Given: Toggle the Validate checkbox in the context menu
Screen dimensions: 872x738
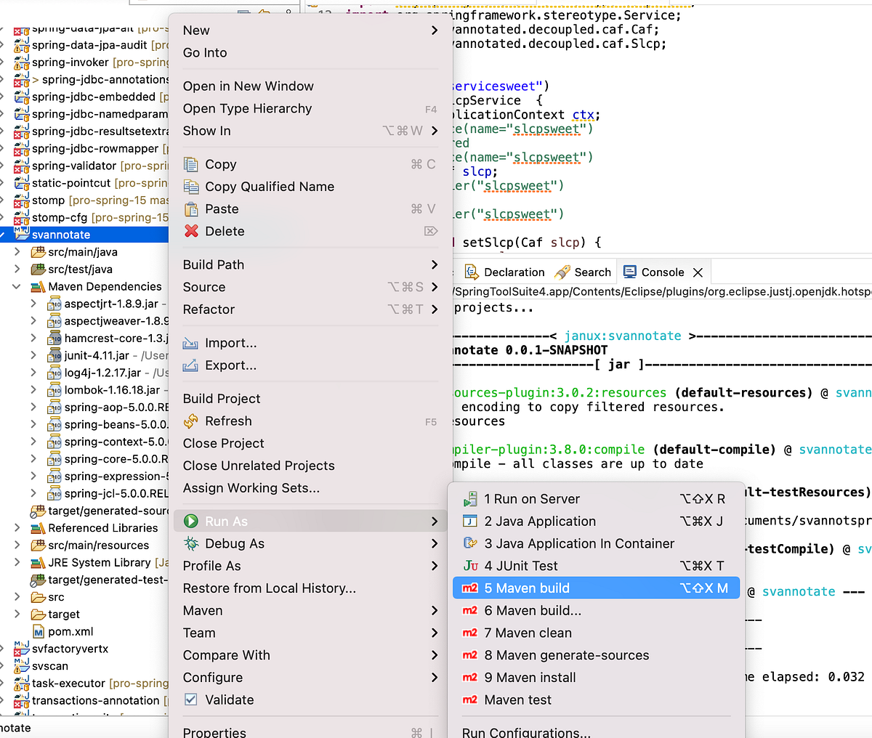Looking at the screenshot, I should [191, 700].
